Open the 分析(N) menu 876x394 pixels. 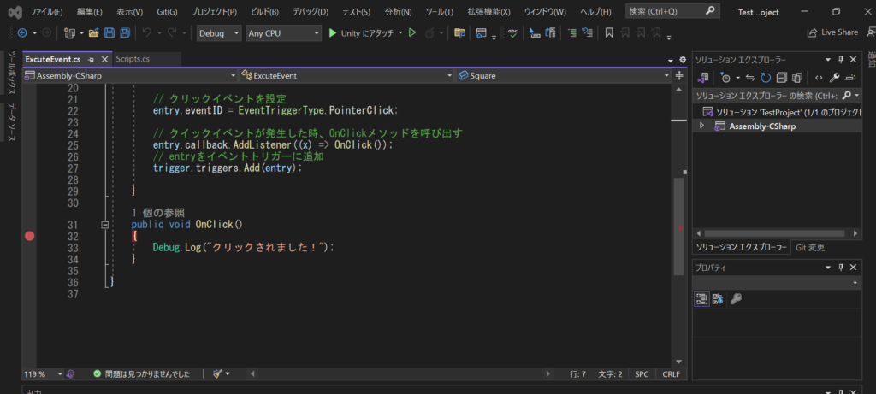(399, 12)
